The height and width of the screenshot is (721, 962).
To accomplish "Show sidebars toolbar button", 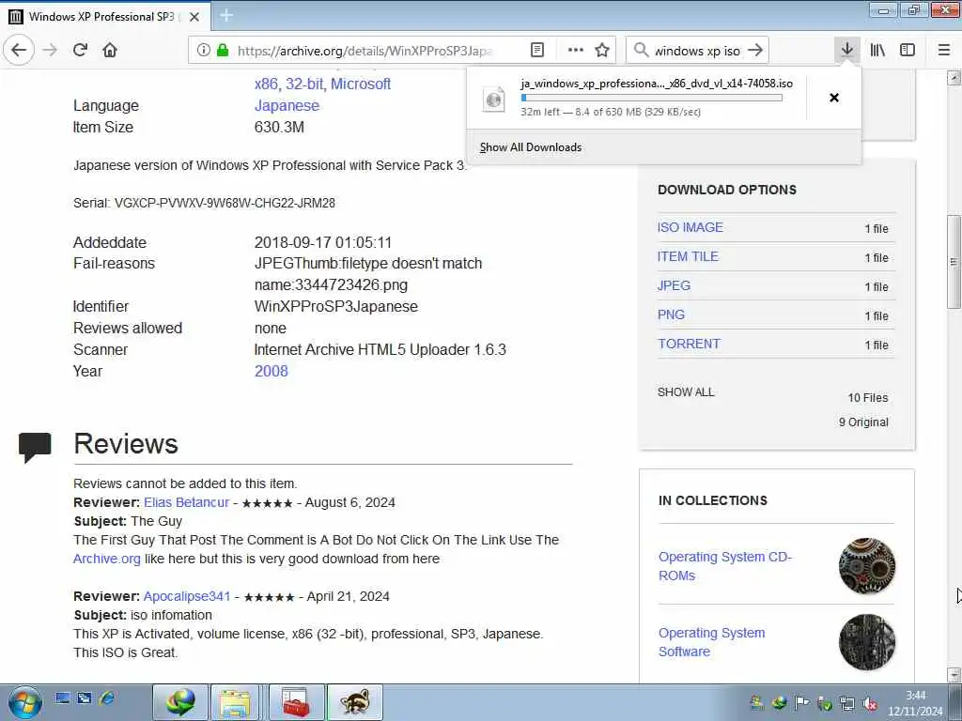I will point(908,50).
